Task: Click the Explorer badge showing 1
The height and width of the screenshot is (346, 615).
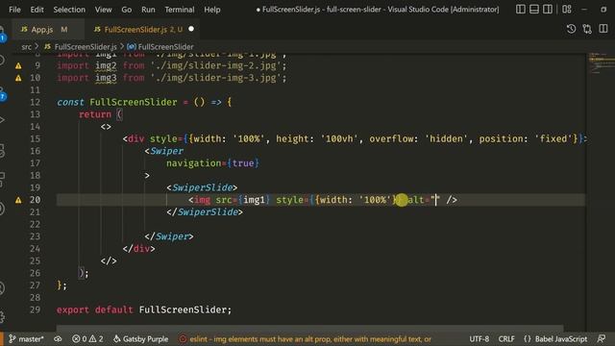Action: 3,38
